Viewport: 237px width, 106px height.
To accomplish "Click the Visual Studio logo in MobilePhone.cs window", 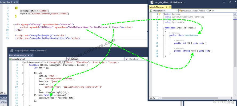I will (151, 2).
